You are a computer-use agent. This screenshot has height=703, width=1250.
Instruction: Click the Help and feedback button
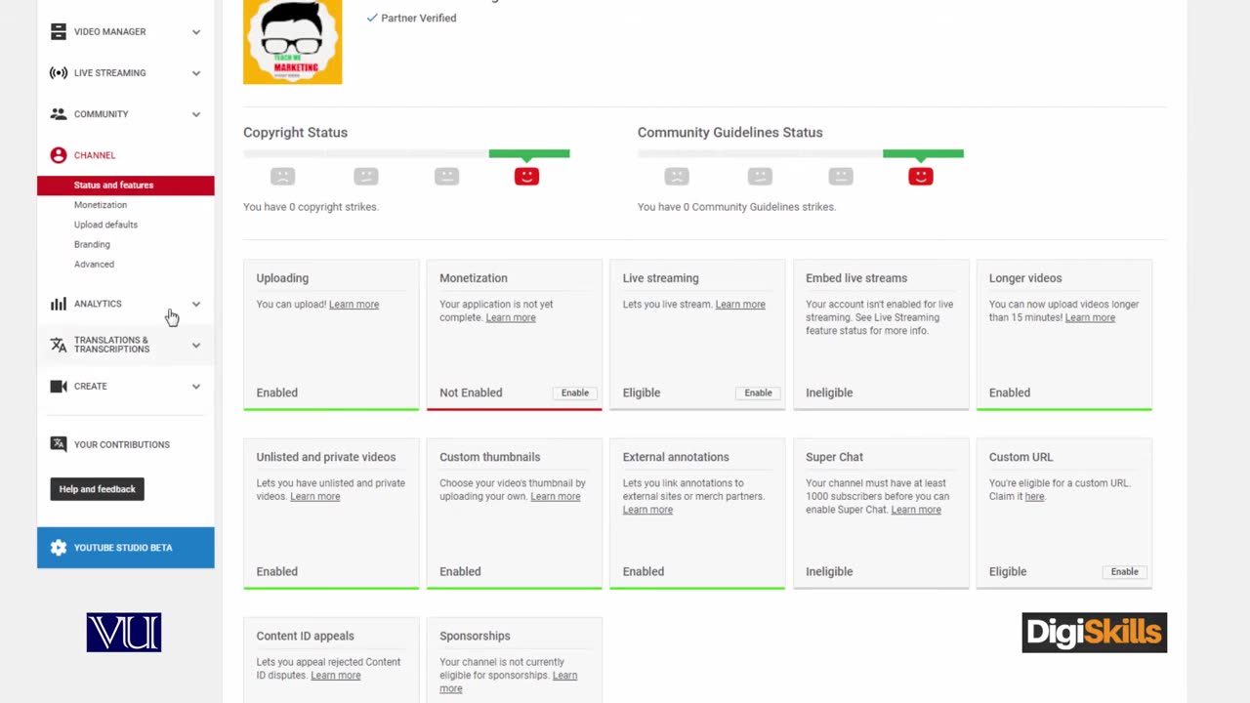(x=98, y=489)
